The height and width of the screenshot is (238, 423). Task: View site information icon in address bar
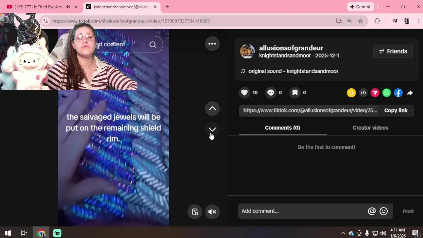point(46,21)
